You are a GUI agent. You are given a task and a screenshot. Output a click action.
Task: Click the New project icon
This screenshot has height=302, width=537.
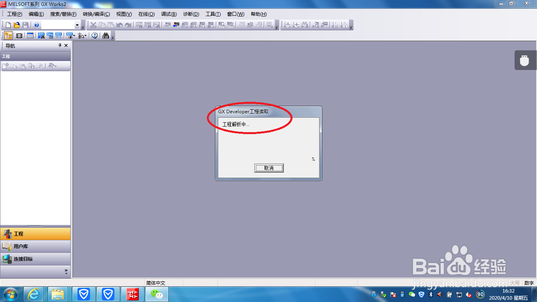pos(8,25)
